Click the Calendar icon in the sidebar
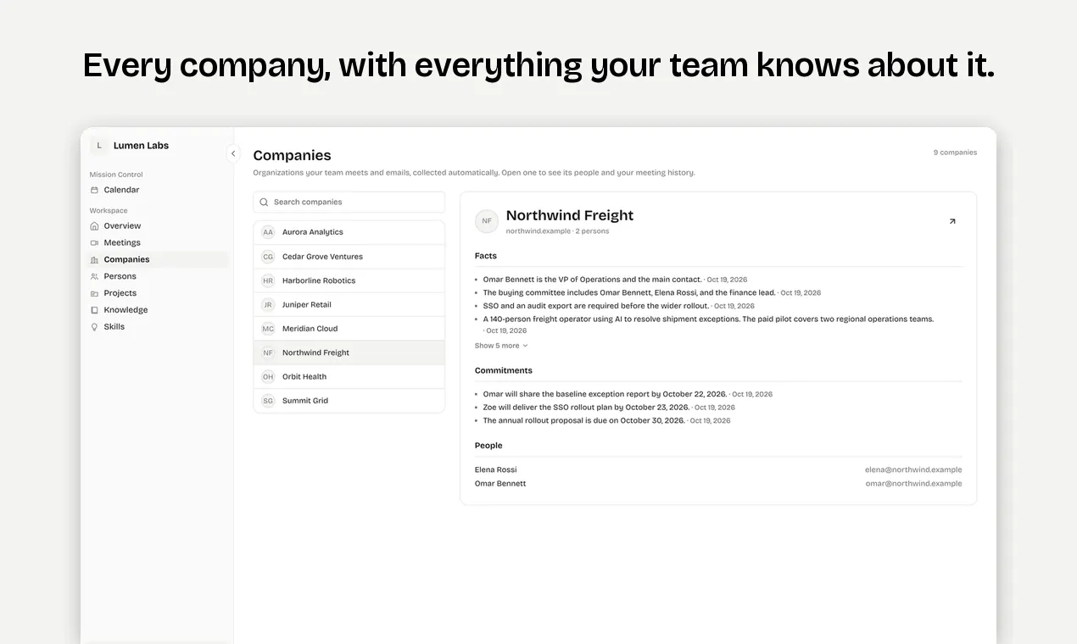This screenshot has height=644, width=1077. [94, 190]
